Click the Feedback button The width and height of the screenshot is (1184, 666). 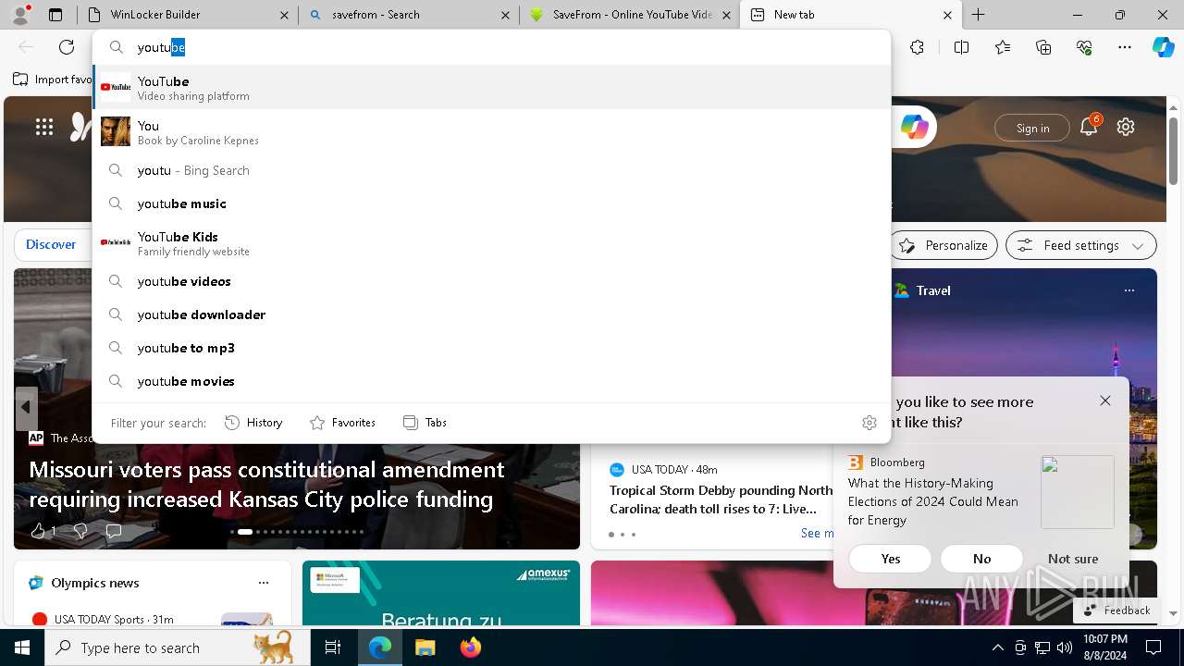pyautogui.click(x=1116, y=610)
